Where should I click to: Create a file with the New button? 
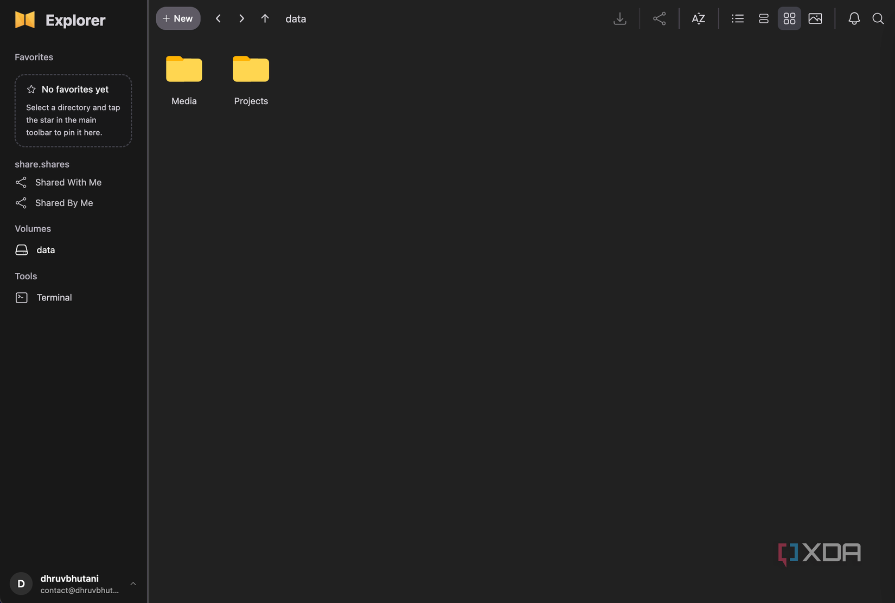(178, 18)
